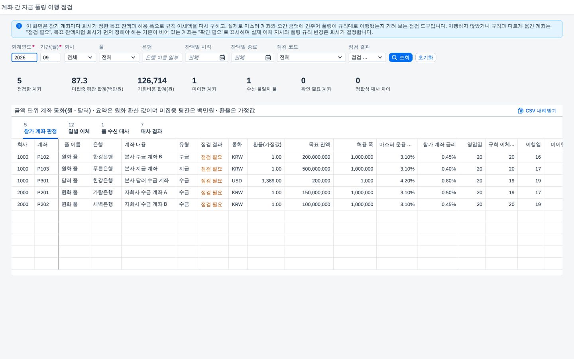Click the 푸른은행 bank cell
This screenshot has height=359, width=574.
coord(106,169)
